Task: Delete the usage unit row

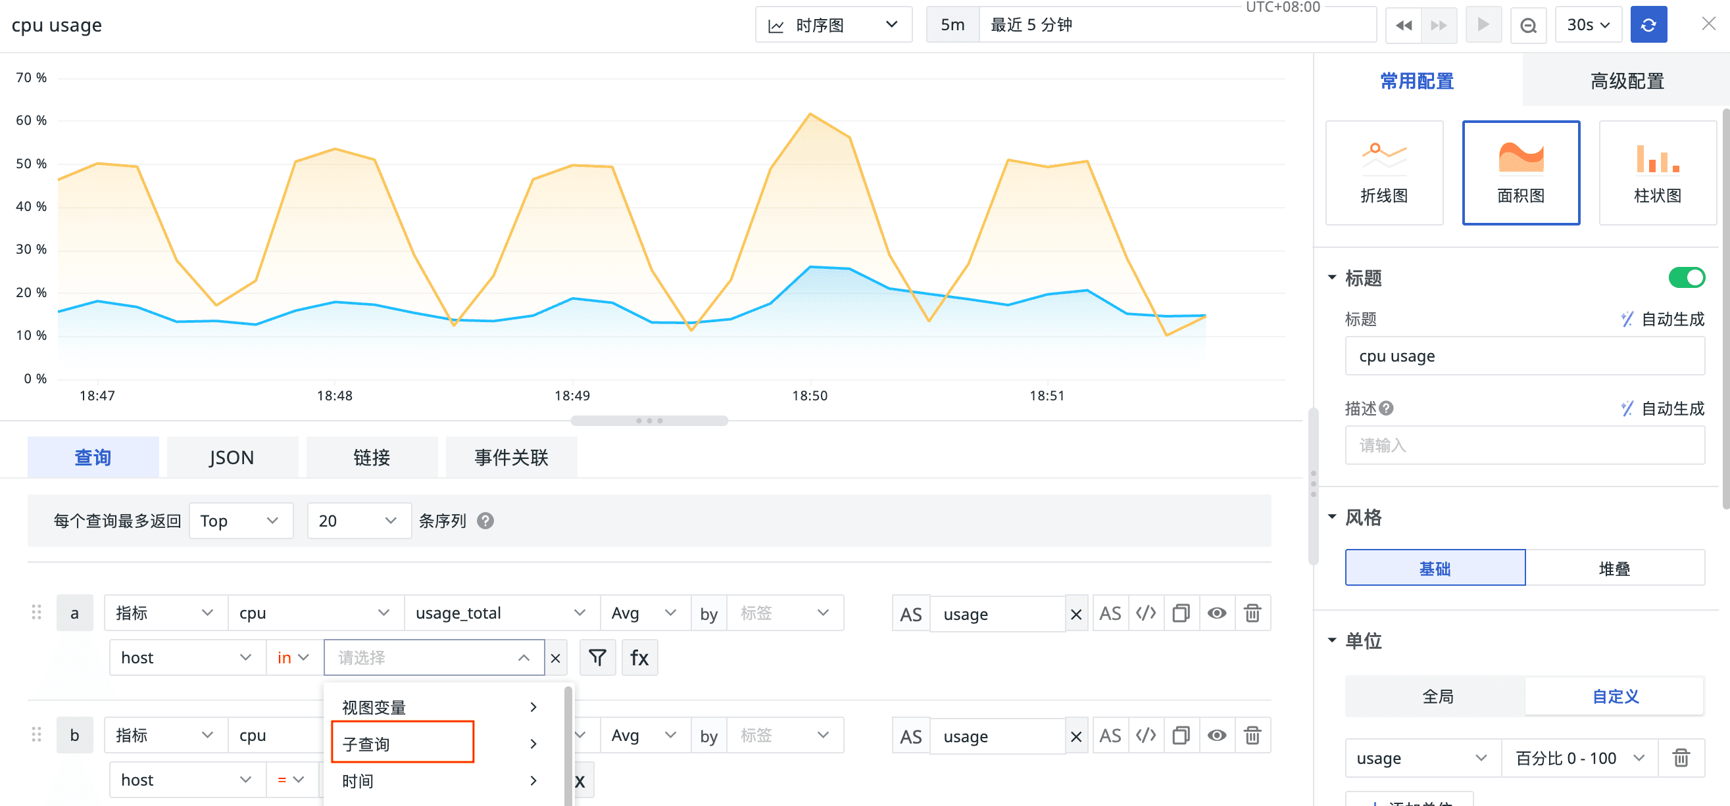Action: click(x=1680, y=758)
